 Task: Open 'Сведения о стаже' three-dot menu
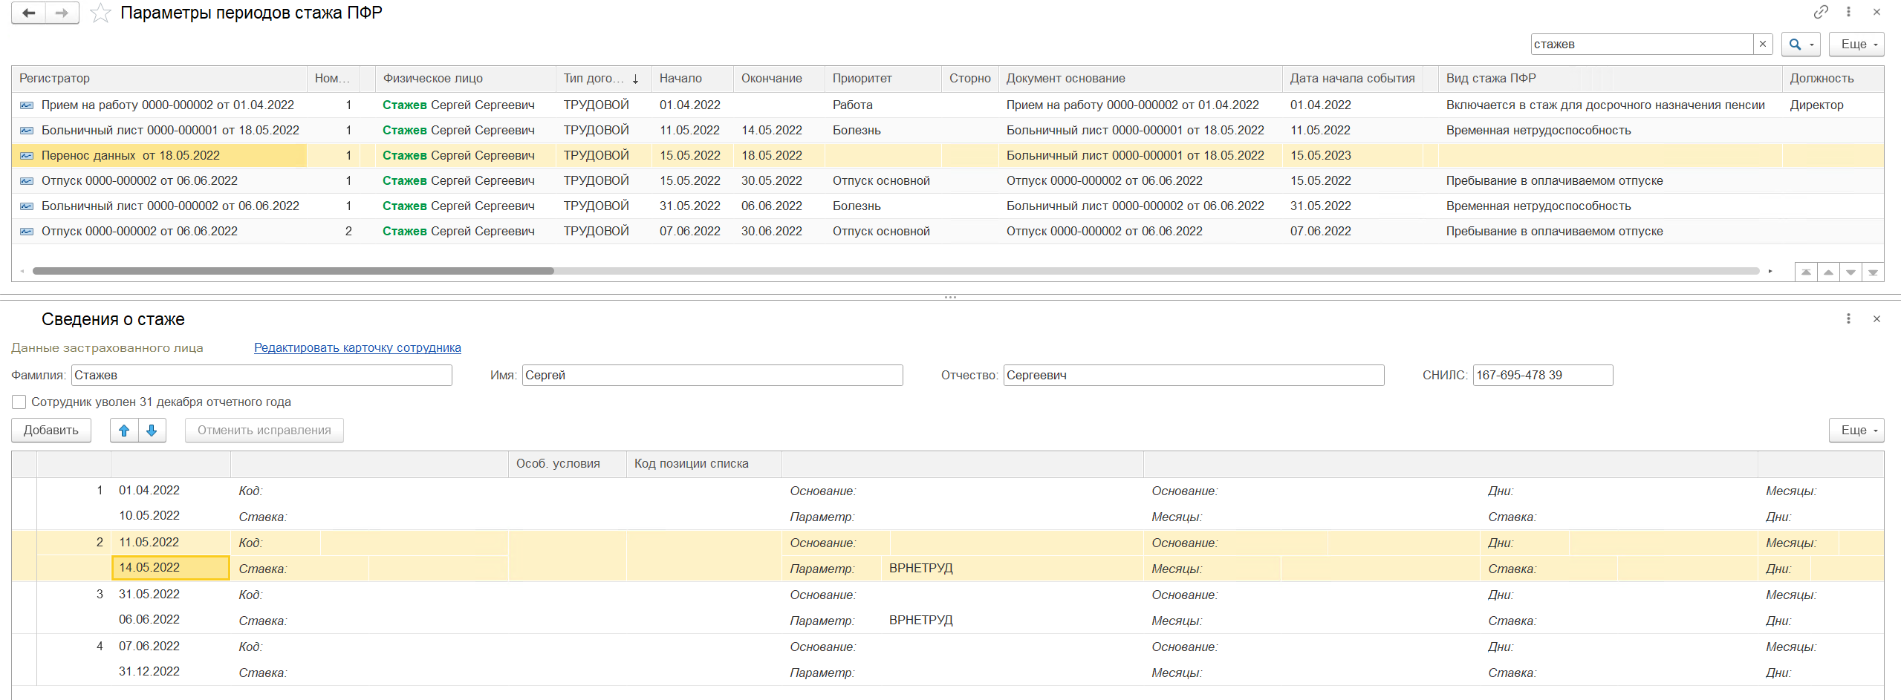(x=1848, y=318)
